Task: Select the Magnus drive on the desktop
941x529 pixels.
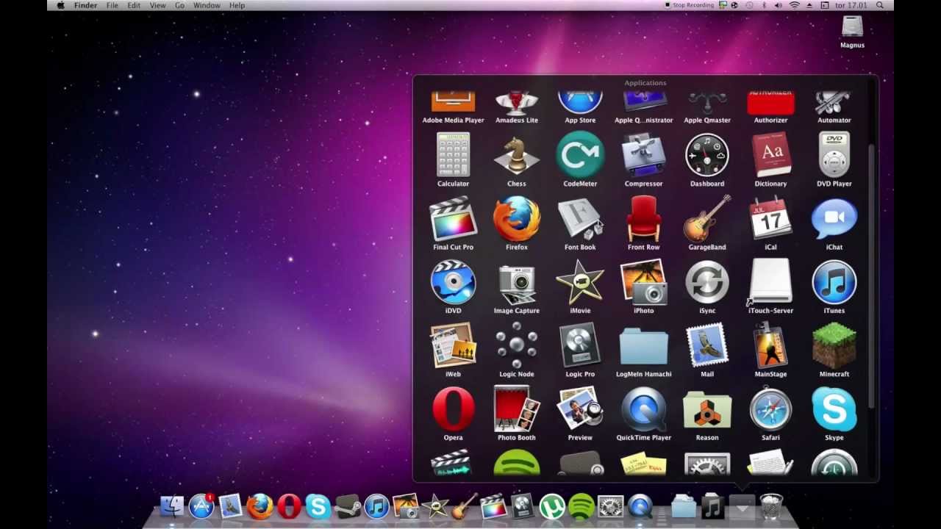Action: tap(852, 32)
